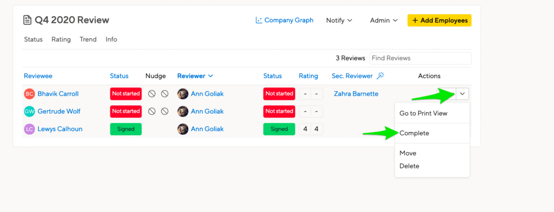Image resolution: width=554 pixels, height=212 pixels.
Task: Click the GW avatar for Gertrude Wolf
Action: click(x=29, y=111)
